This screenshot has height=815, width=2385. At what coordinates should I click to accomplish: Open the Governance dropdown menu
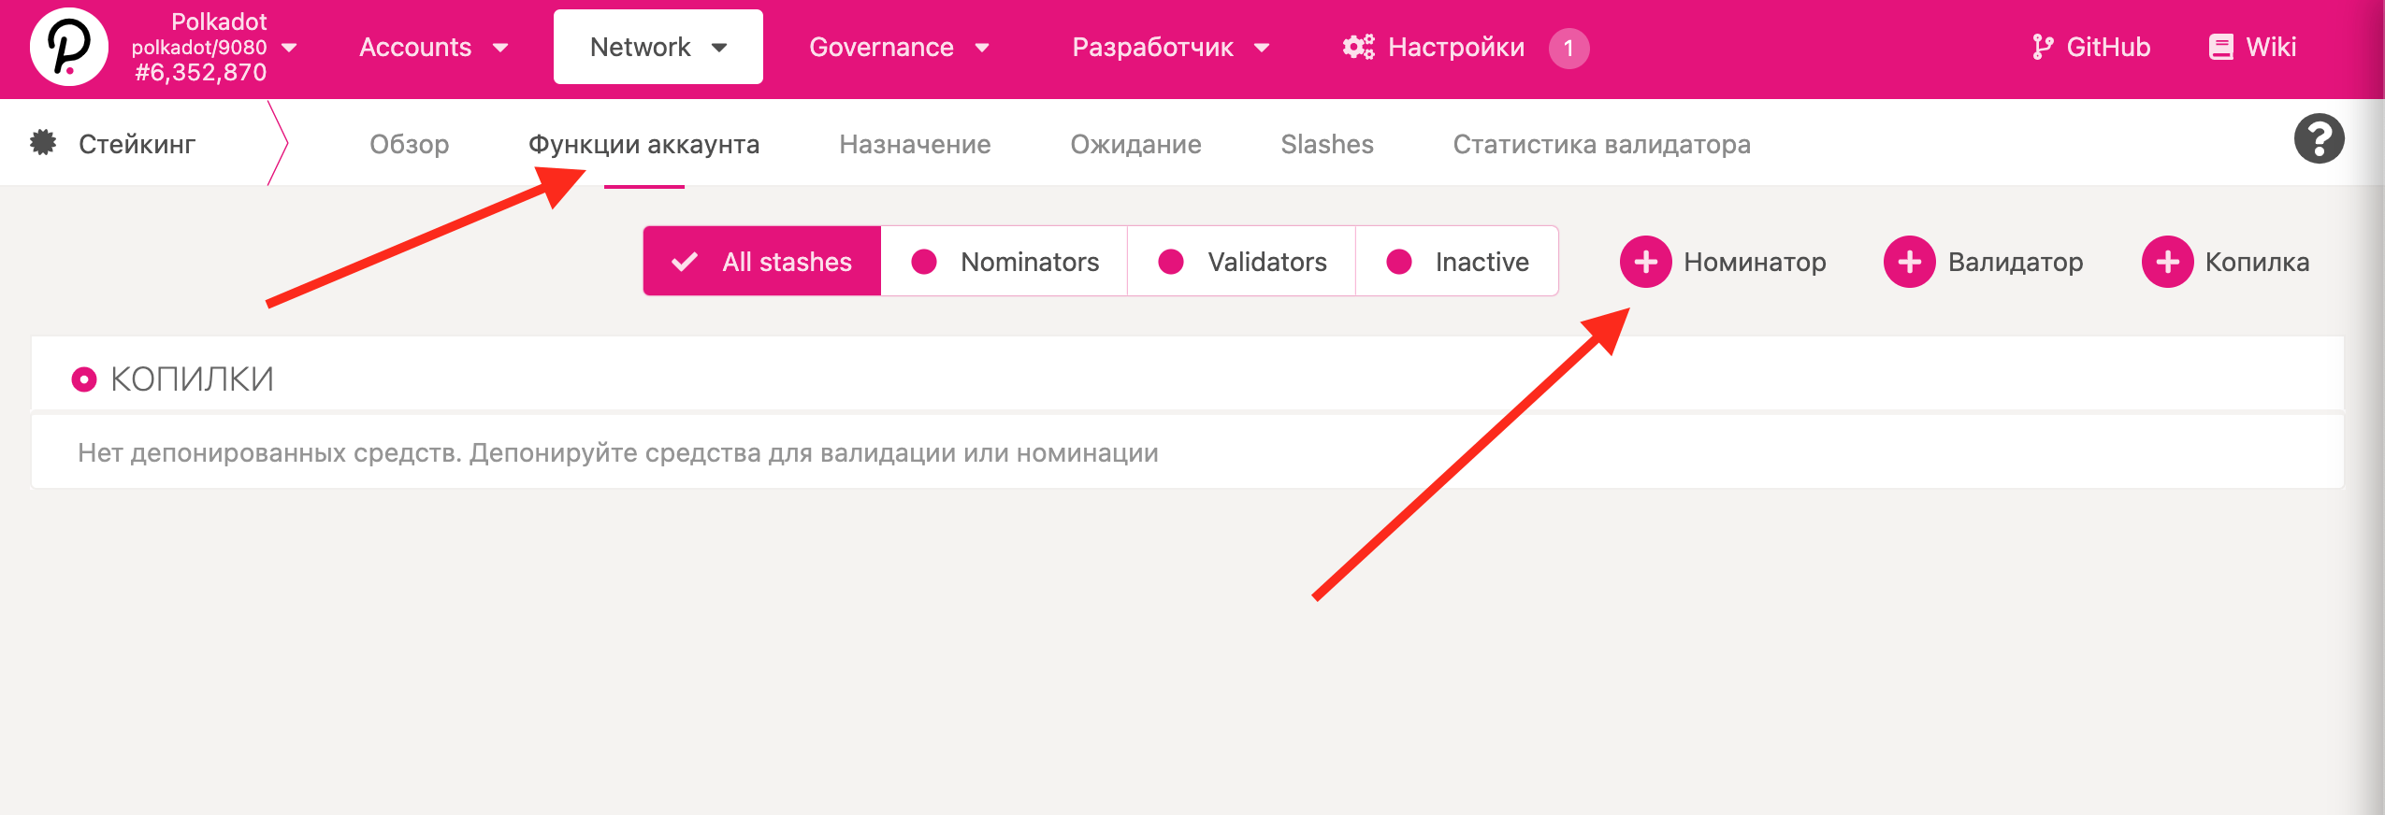pyautogui.click(x=899, y=47)
